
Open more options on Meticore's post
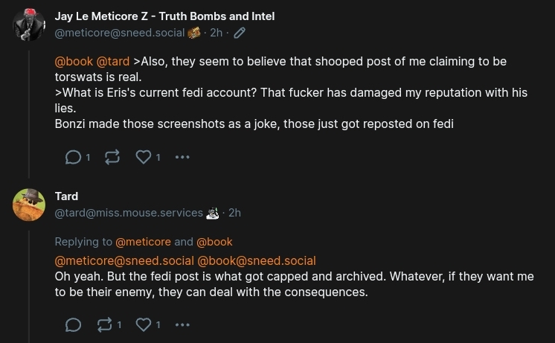[x=182, y=157]
